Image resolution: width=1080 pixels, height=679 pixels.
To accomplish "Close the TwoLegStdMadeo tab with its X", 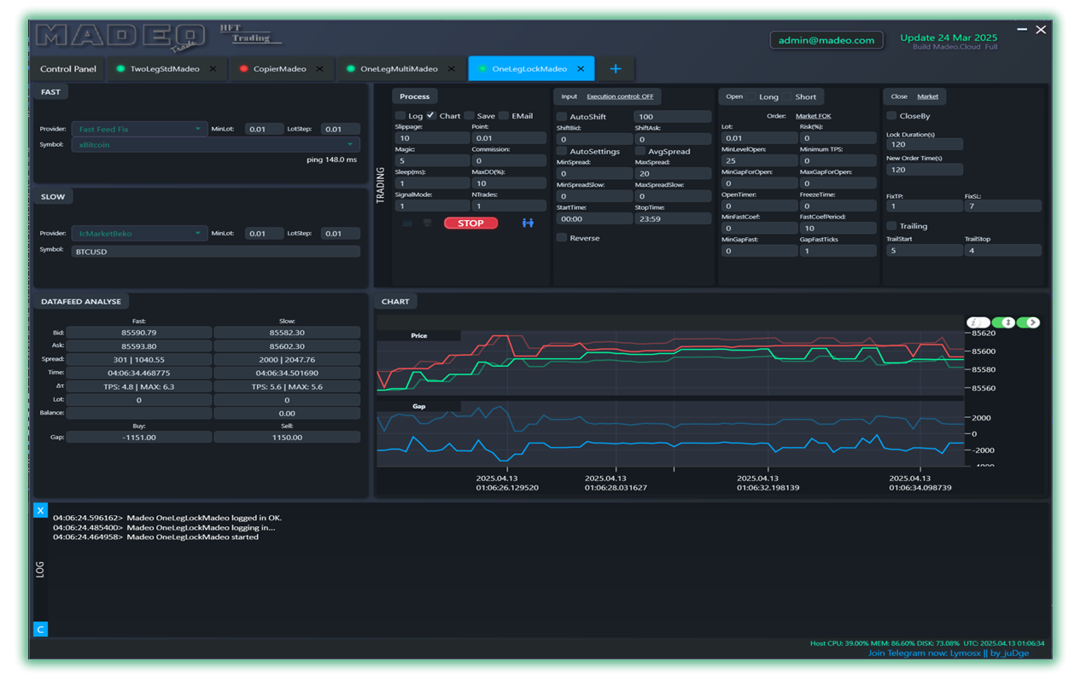I will (x=213, y=69).
